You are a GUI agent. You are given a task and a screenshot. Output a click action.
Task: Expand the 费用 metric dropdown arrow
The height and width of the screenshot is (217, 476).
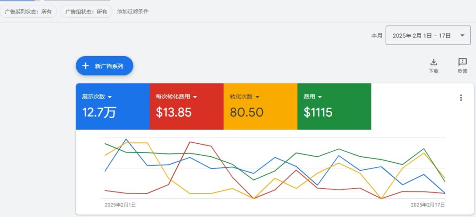coord(320,97)
